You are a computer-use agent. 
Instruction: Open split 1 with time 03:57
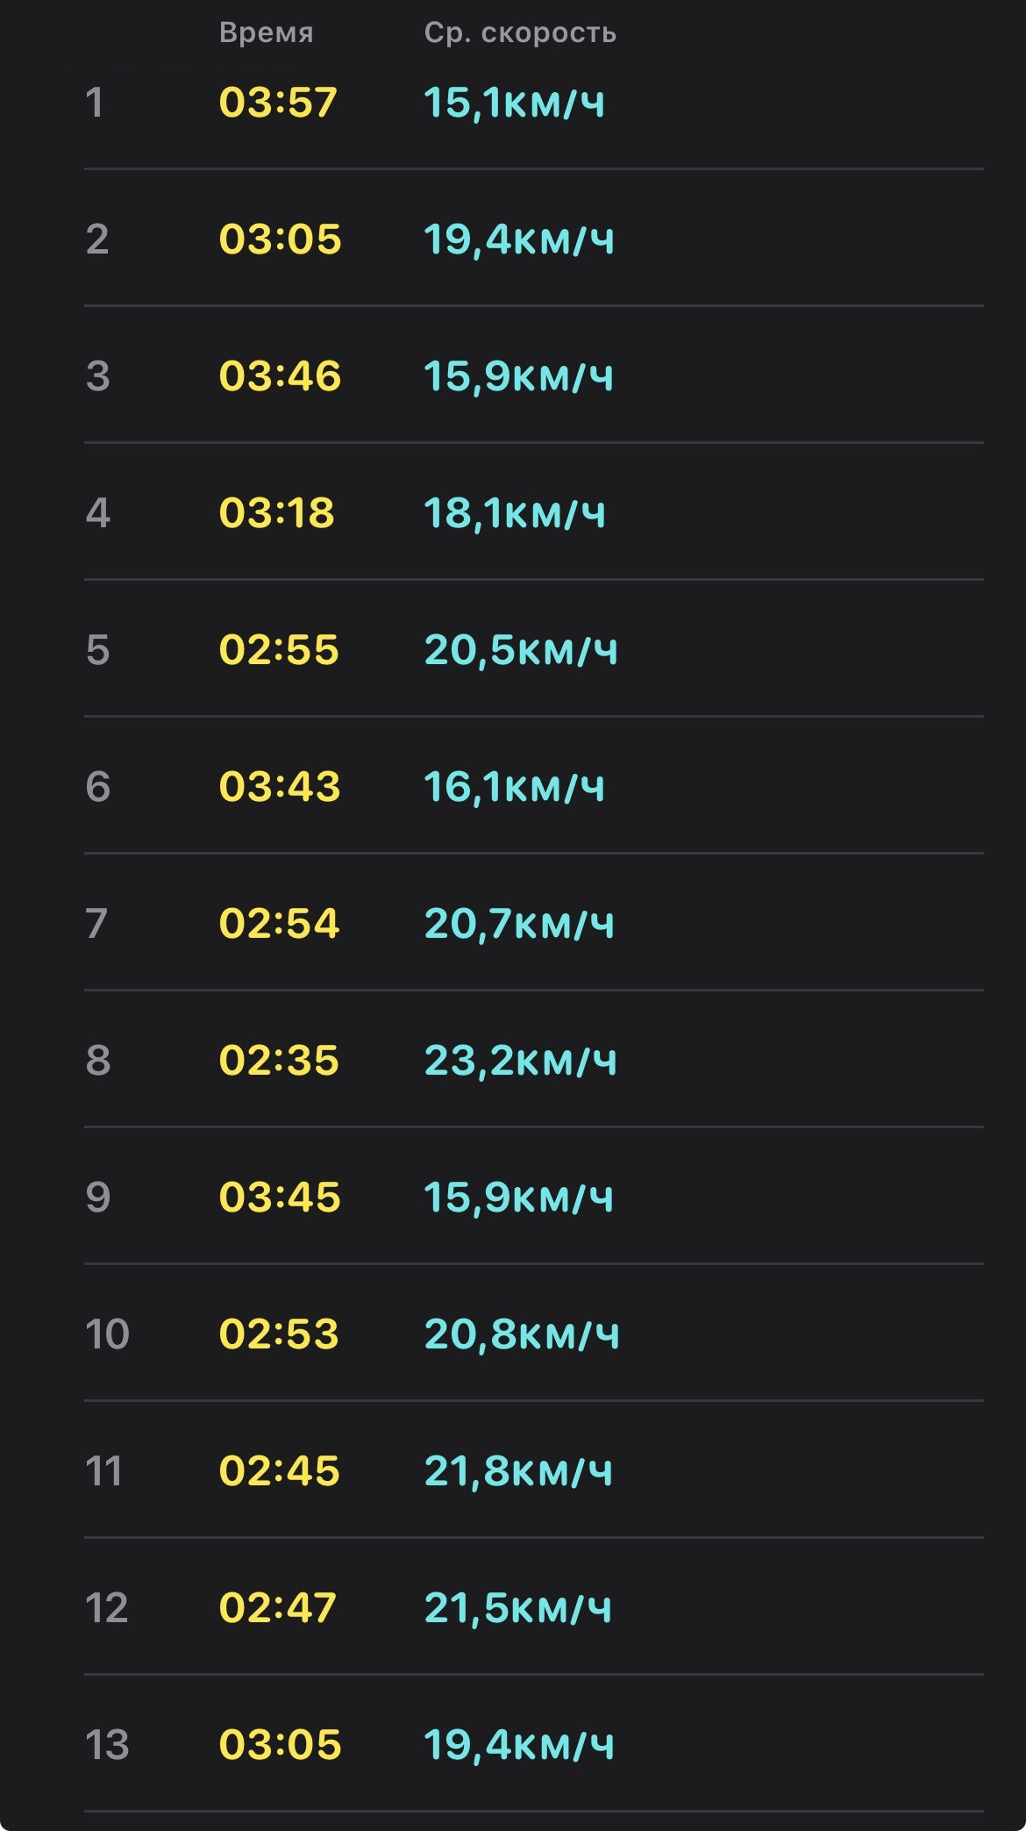[x=533, y=103]
